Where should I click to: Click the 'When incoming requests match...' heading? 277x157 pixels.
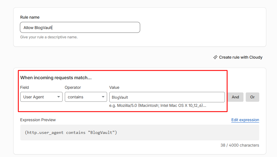[x=56, y=78]
